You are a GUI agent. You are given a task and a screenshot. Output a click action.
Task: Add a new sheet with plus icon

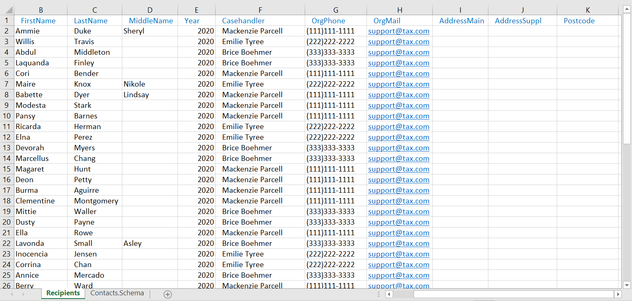tap(167, 294)
